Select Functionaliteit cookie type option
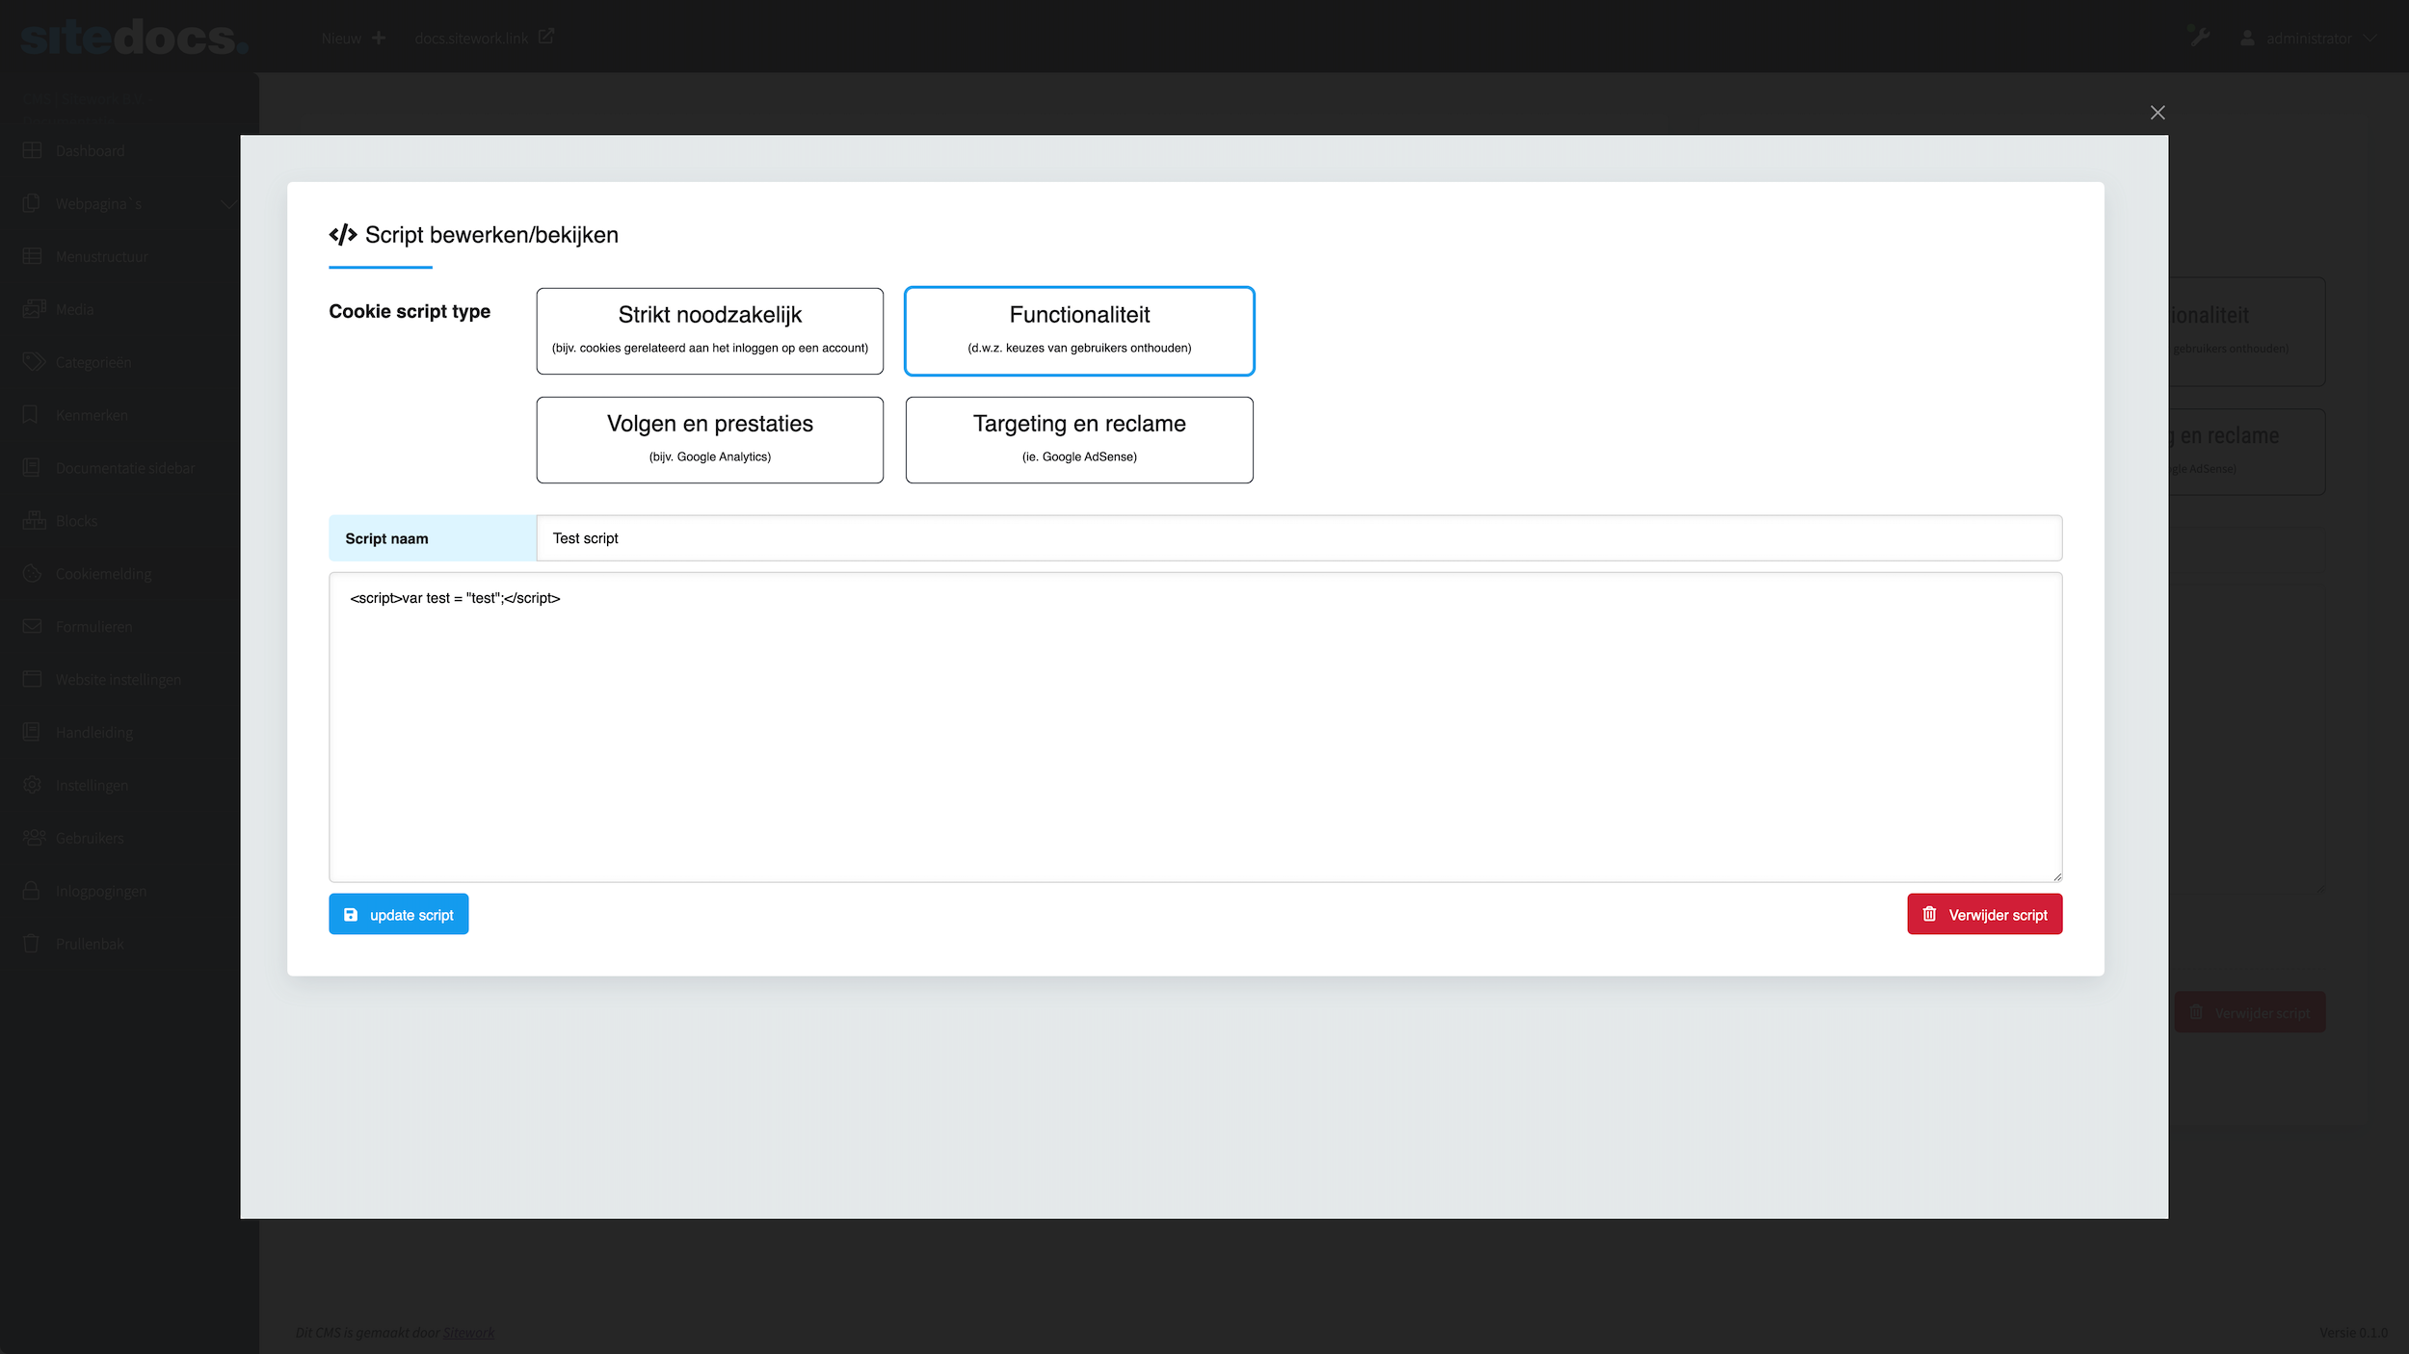The width and height of the screenshot is (2409, 1354). pos(1078,330)
